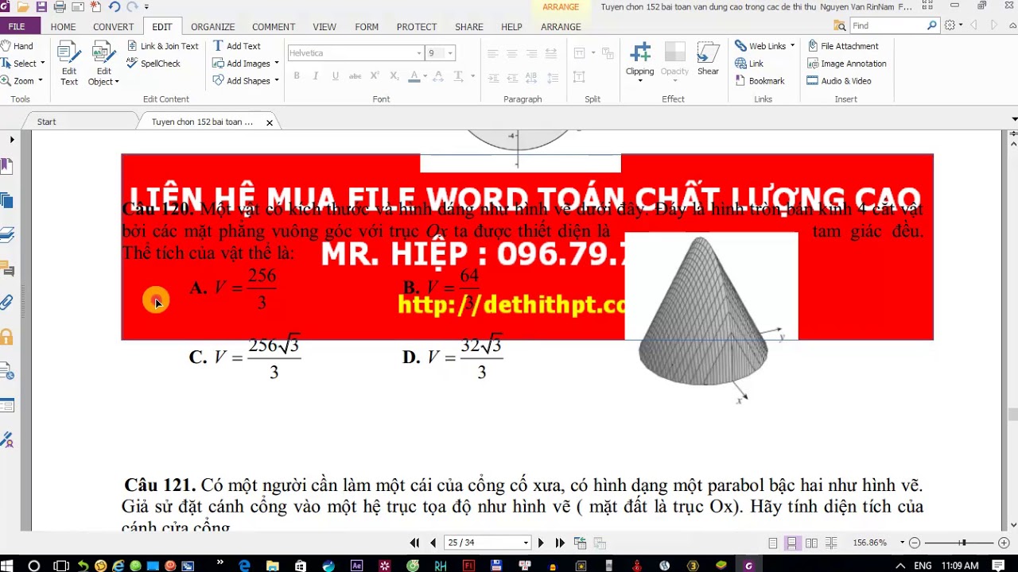The height and width of the screenshot is (572, 1018).
Task: Expand the Add Shapes dropdown
Action: coord(277,81)
